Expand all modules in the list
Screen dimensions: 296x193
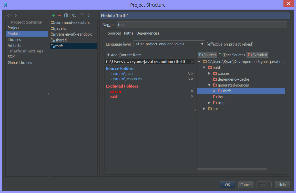pyautogui.click(x=82, y=15)
